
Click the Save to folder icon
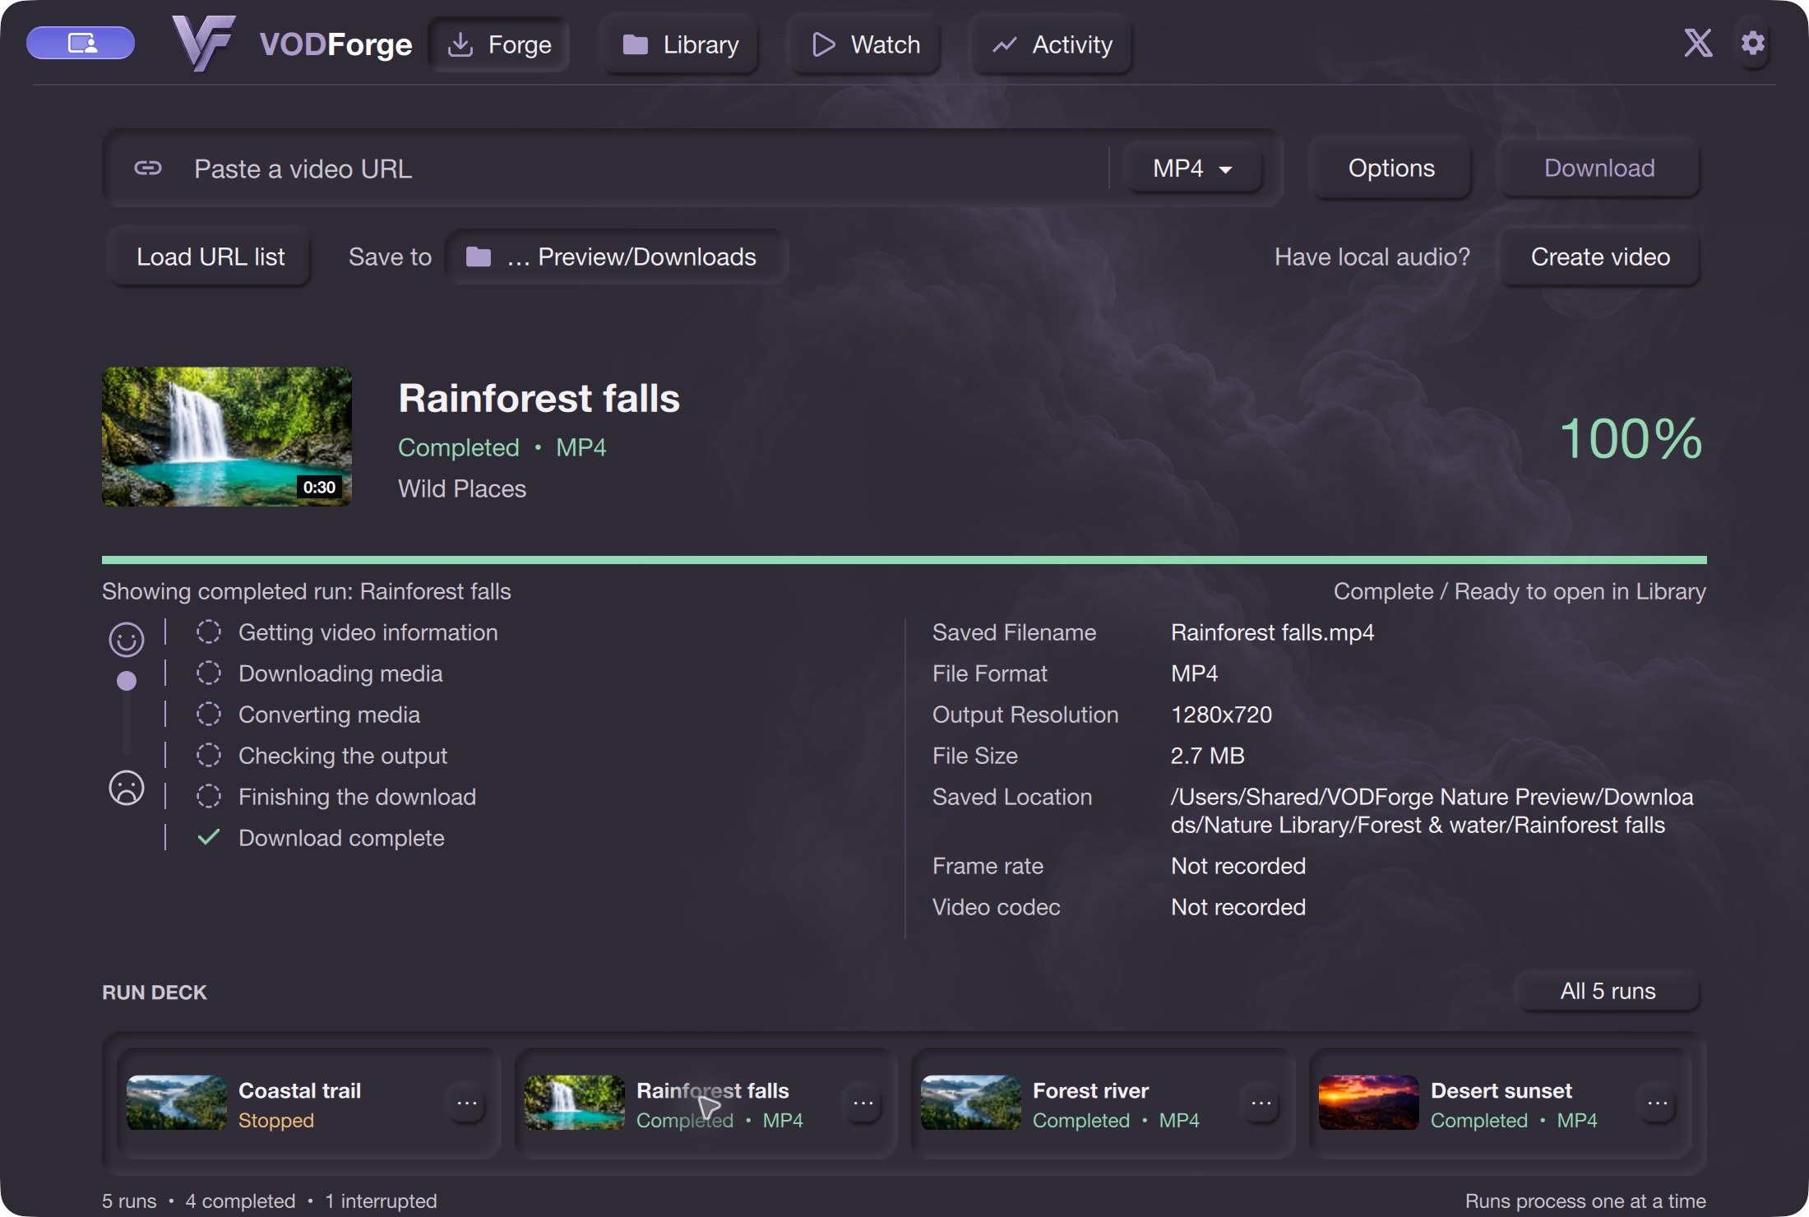479,257
